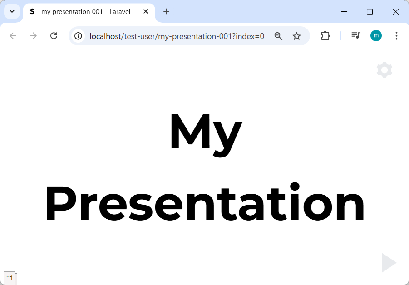Click the slide number 1 indicator
The height and width of the screenshot is (285, 409).
click(10, 278)
